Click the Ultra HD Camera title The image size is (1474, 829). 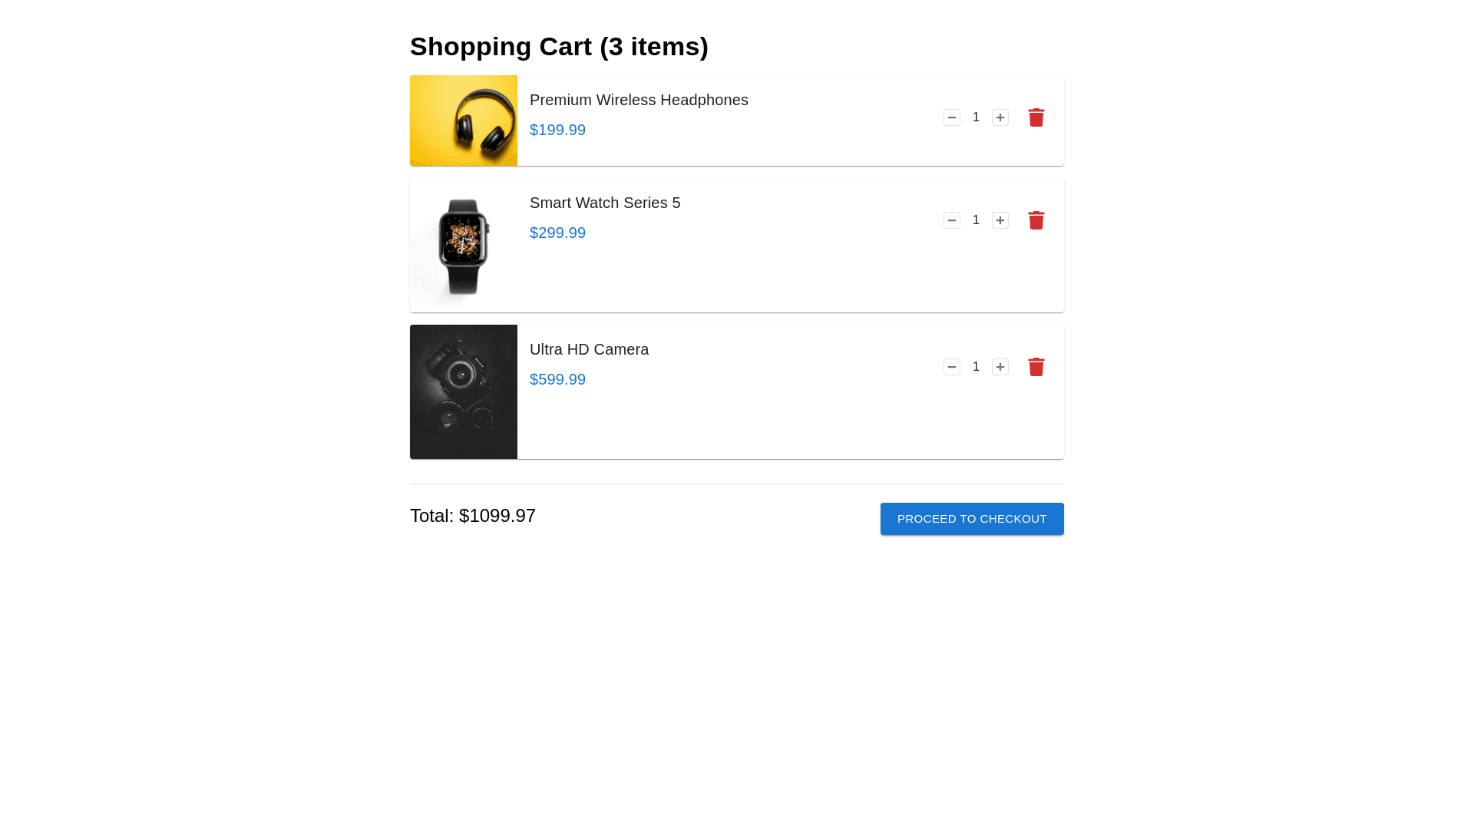click(589, 349)
